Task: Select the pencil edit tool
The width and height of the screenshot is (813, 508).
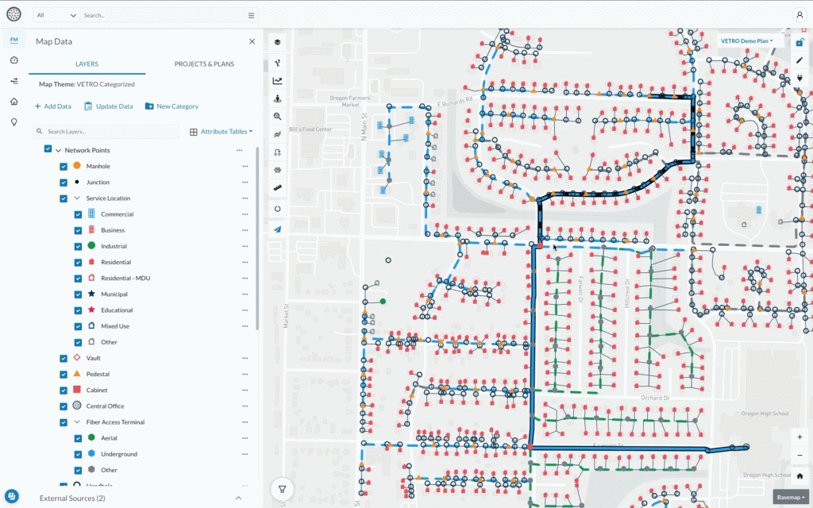Action: [x=800, y=60]
